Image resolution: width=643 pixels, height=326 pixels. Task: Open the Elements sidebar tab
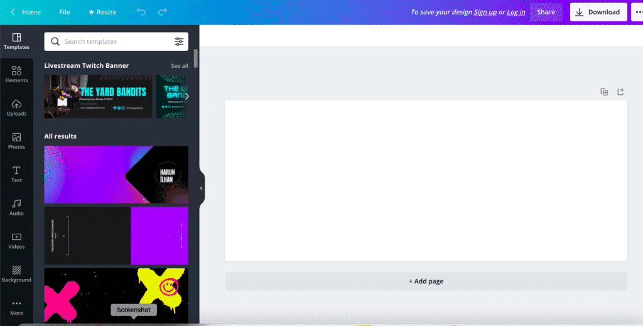[x=16, y=75]
